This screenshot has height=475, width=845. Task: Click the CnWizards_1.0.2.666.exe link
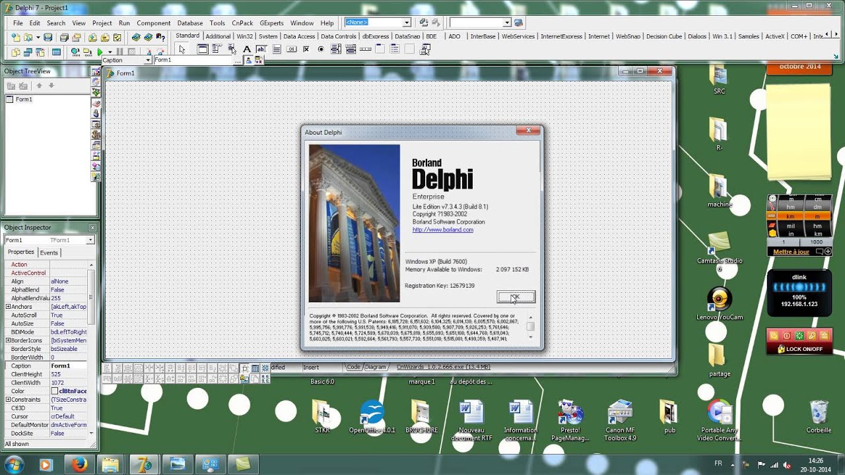(x=443, y=367)
